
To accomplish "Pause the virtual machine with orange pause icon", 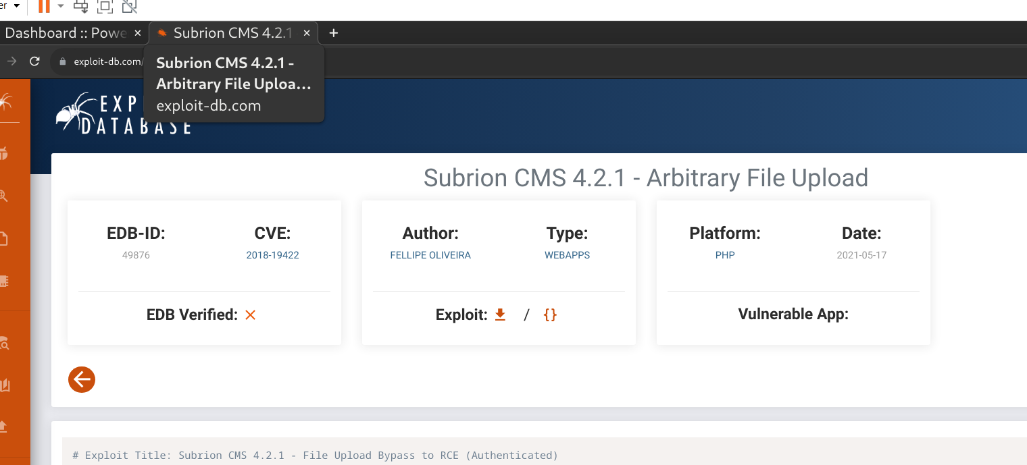I will click(44, 7).
